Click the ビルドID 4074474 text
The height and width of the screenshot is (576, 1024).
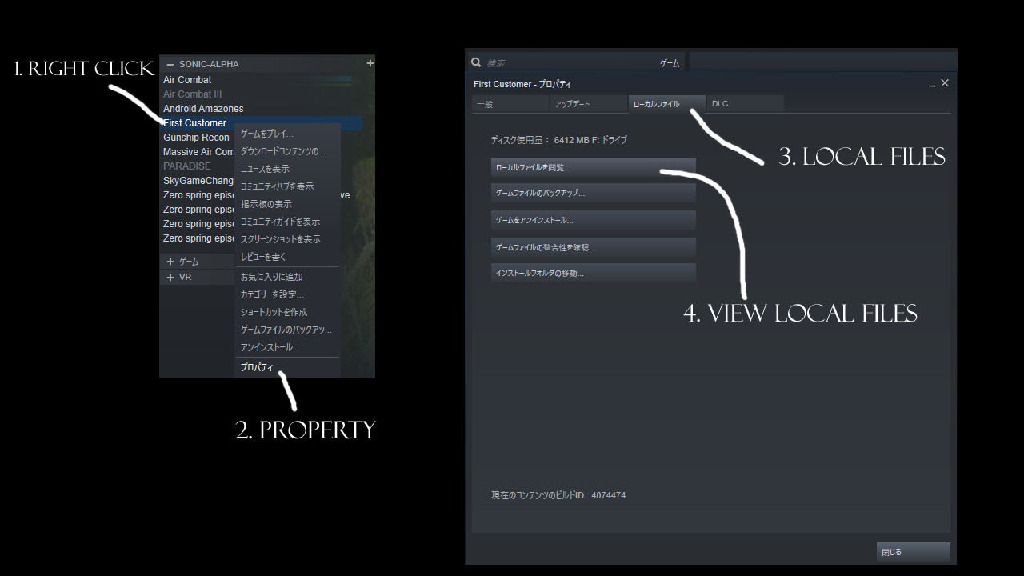tap(558, 495)
